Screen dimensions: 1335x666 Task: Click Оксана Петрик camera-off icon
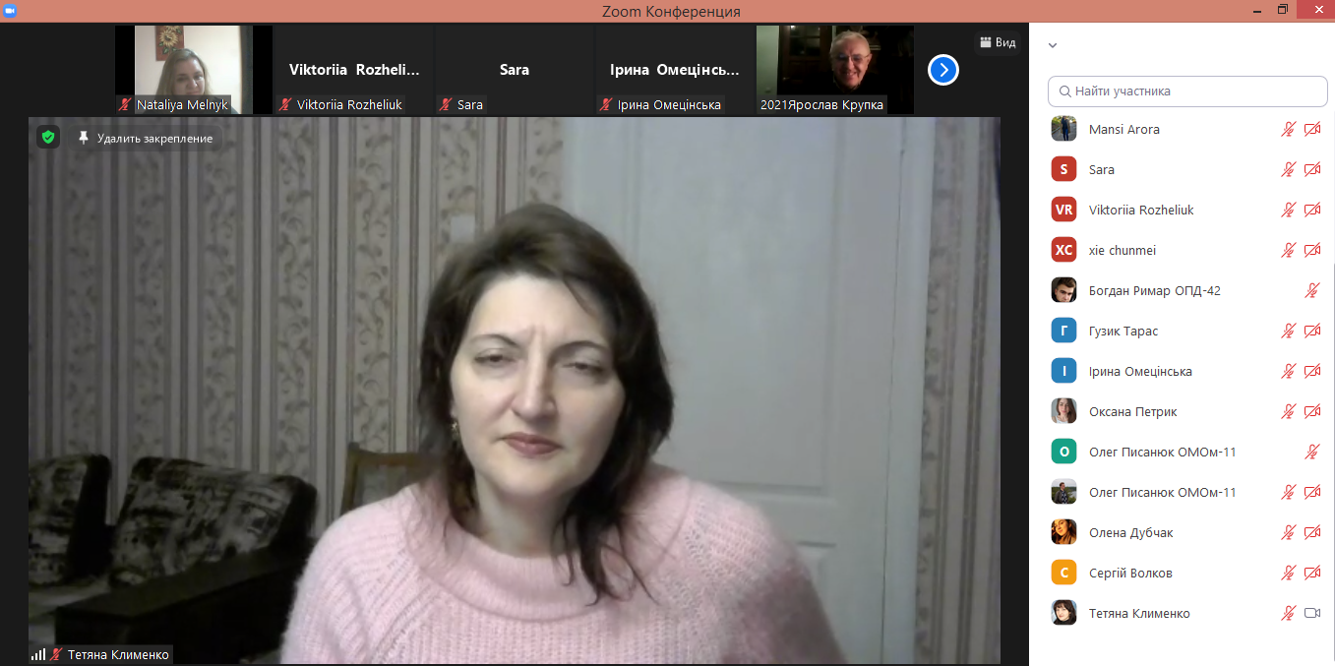pos(1312,411)
